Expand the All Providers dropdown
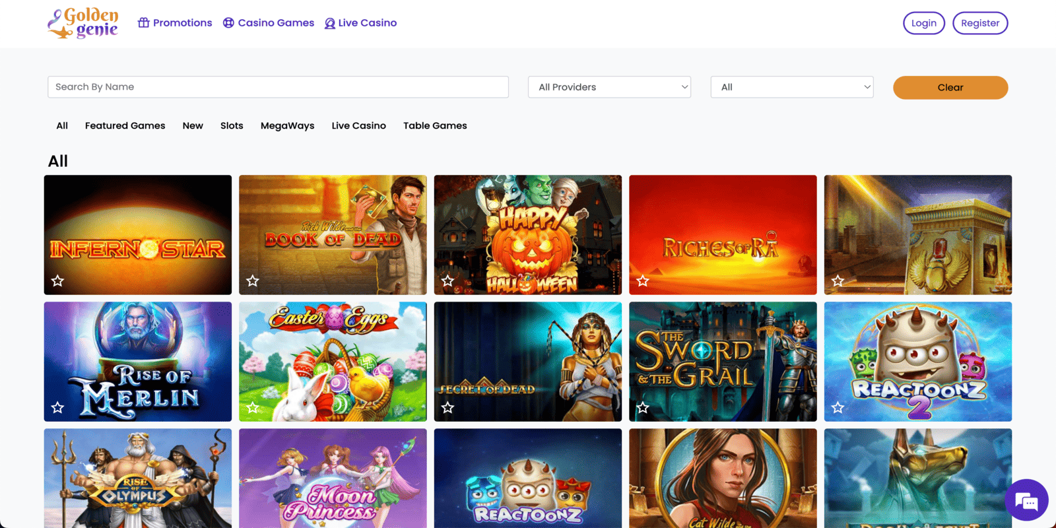 coord(609,87)
